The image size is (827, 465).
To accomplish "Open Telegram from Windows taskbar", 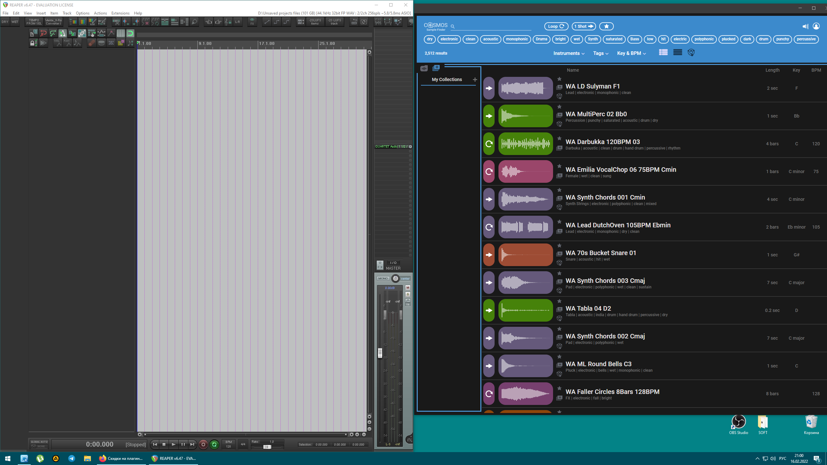I will (72, 459).
